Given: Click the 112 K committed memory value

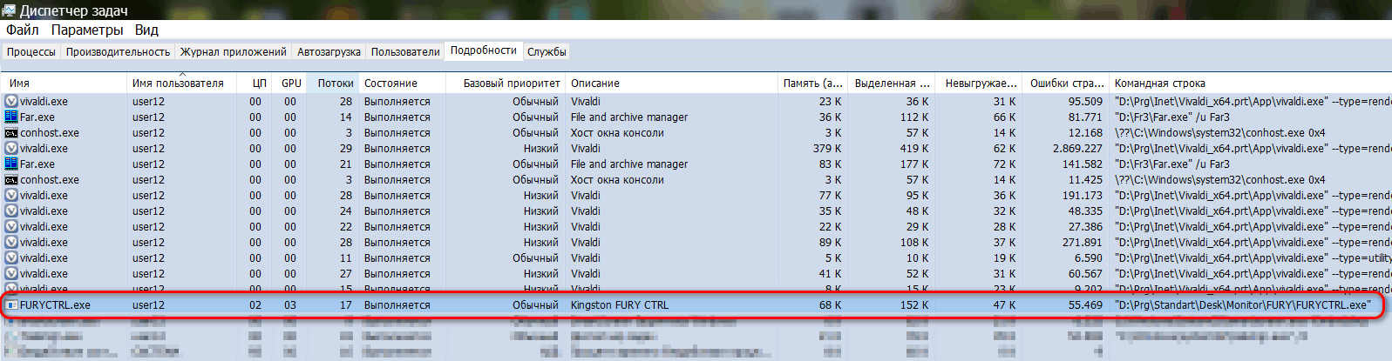Looking at the screenshot, I should click(x=914, y=117).
